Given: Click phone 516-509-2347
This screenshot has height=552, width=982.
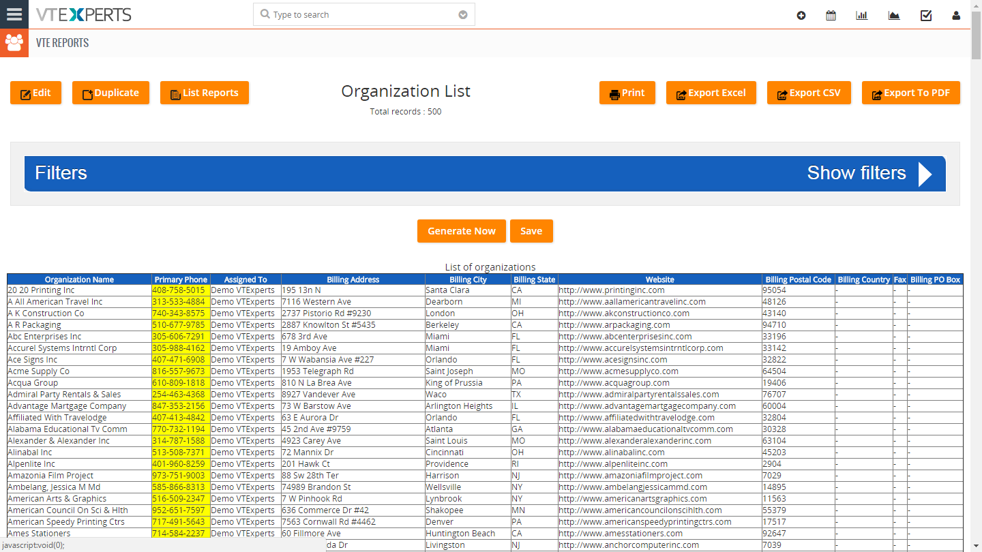Looking at the screenshot, I should click(x=179, y=499).
